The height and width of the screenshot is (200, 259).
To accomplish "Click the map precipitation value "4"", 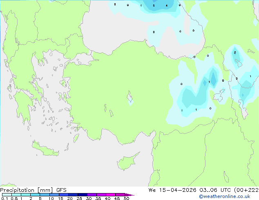I will (x=167, y=6).
